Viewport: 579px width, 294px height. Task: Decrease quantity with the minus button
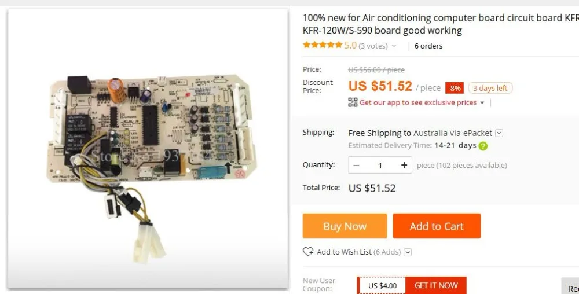coord(357,165)
